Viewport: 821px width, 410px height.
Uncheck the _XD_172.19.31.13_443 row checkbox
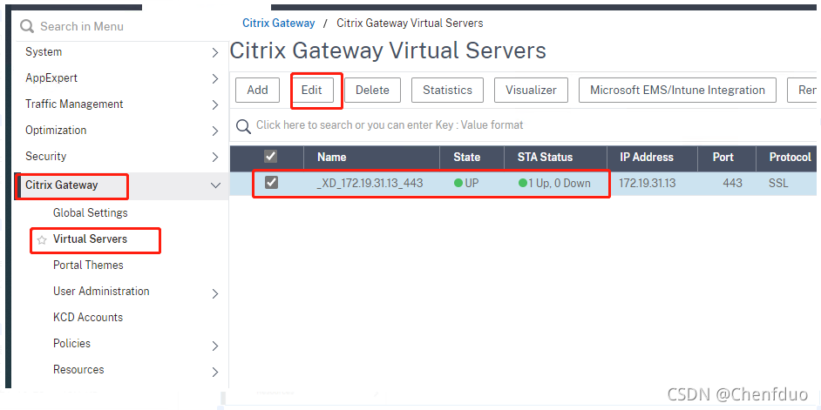[x=271, y=183]
